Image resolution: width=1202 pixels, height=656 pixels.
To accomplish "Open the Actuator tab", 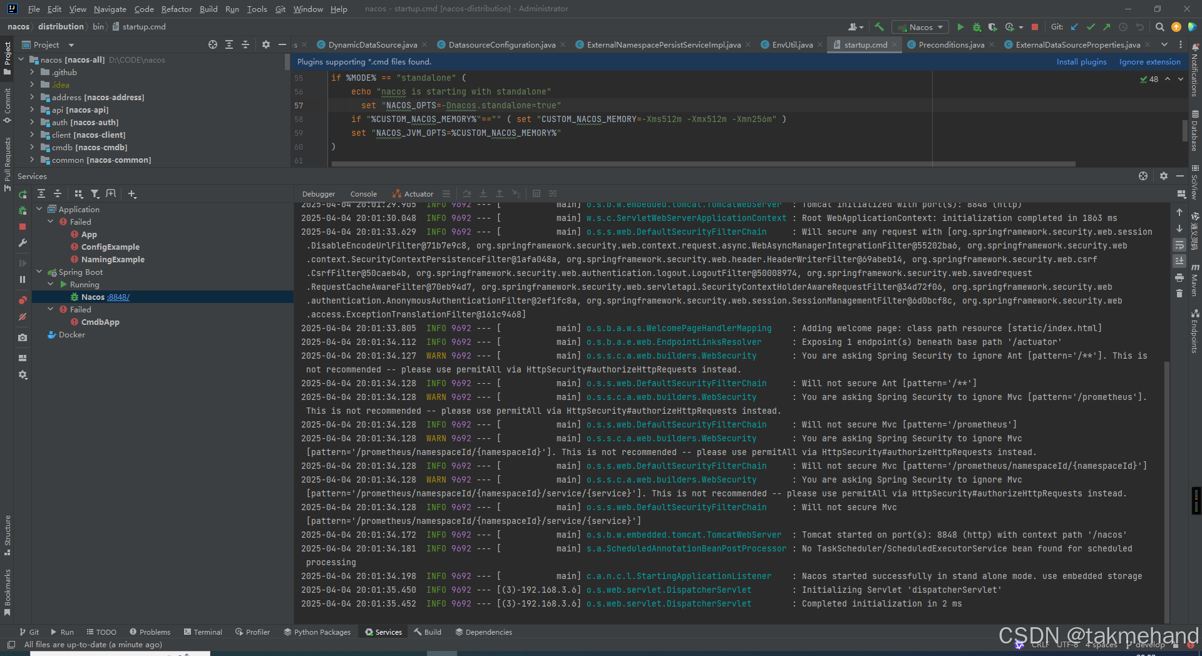I will (x=413, y=194).
